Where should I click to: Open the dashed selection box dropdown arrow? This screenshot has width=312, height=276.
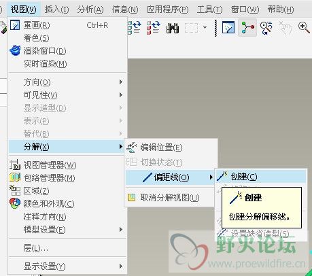205,28
